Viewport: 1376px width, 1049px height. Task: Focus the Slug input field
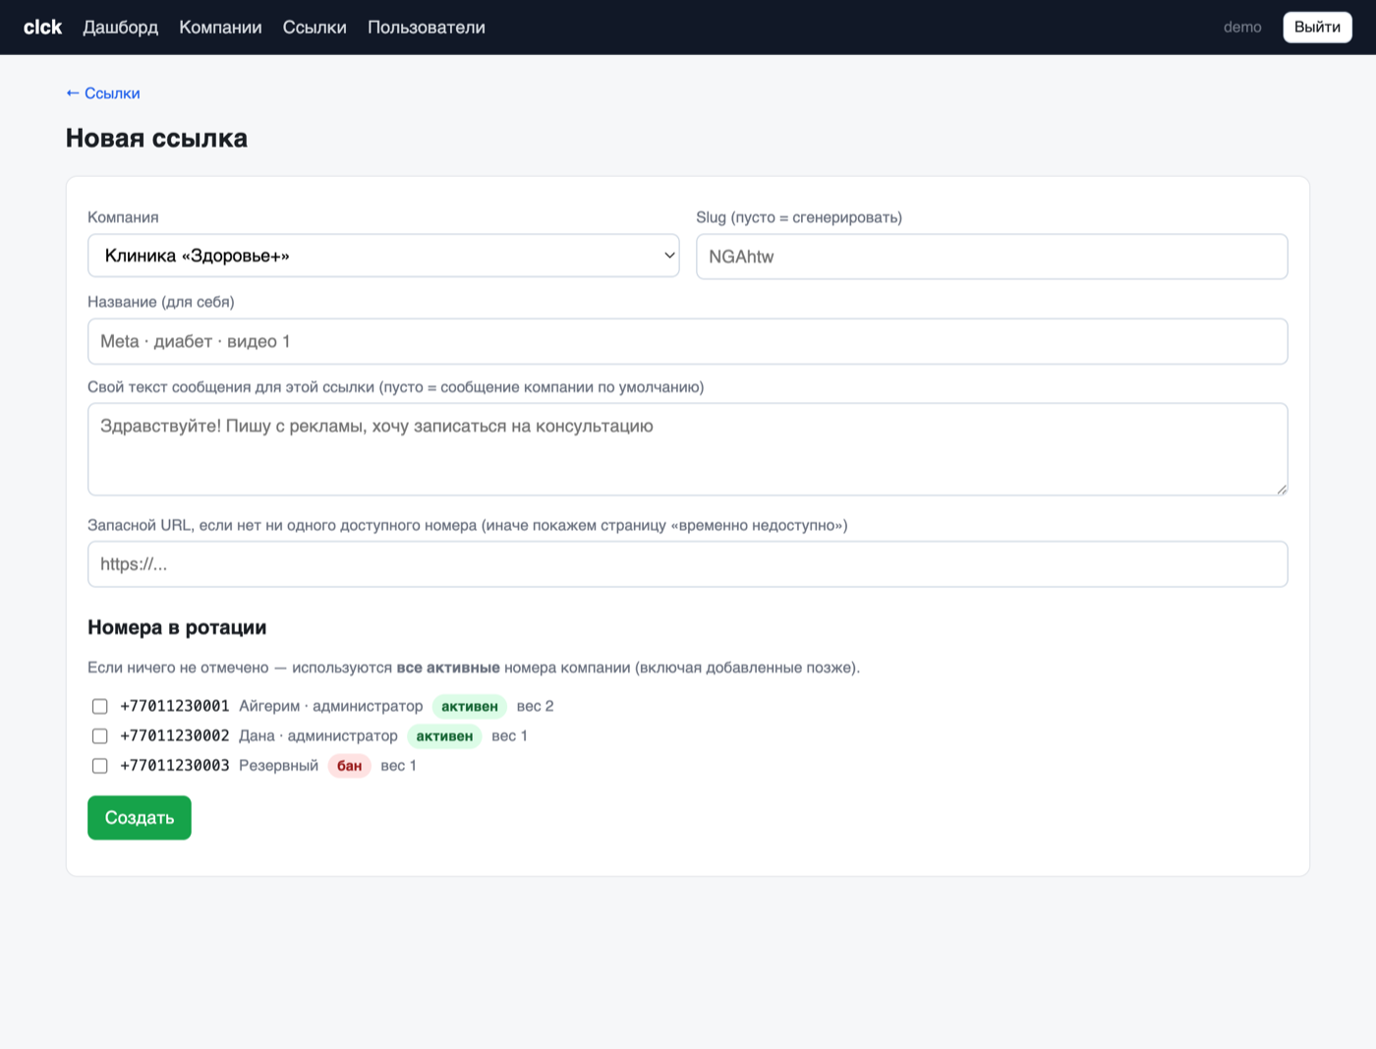click(992, 257)
